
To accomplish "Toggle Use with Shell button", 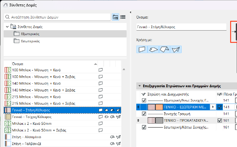I will (x=176, y=50).
